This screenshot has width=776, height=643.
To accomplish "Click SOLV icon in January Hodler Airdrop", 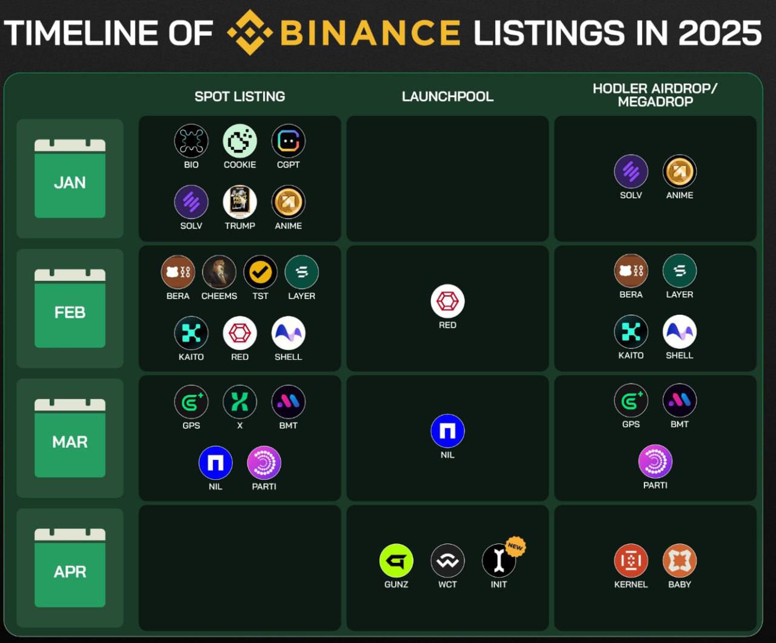I will [x=631, y=172].
